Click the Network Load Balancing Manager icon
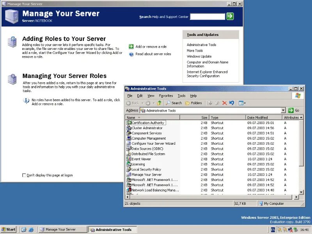Viewport: 312px width, 234px height. pyautogui.click(x=129, y=190)
